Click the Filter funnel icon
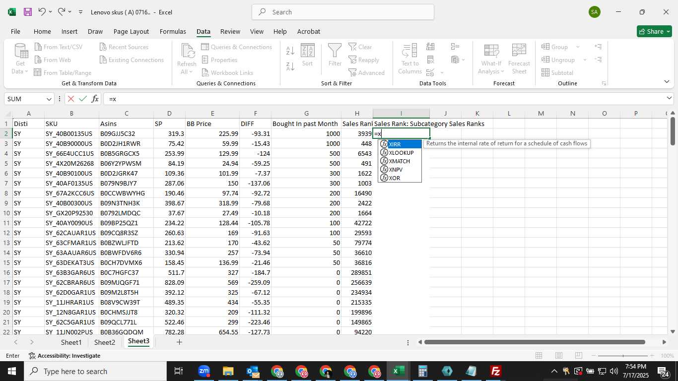The image size is (678, 381). coord(335,55)
